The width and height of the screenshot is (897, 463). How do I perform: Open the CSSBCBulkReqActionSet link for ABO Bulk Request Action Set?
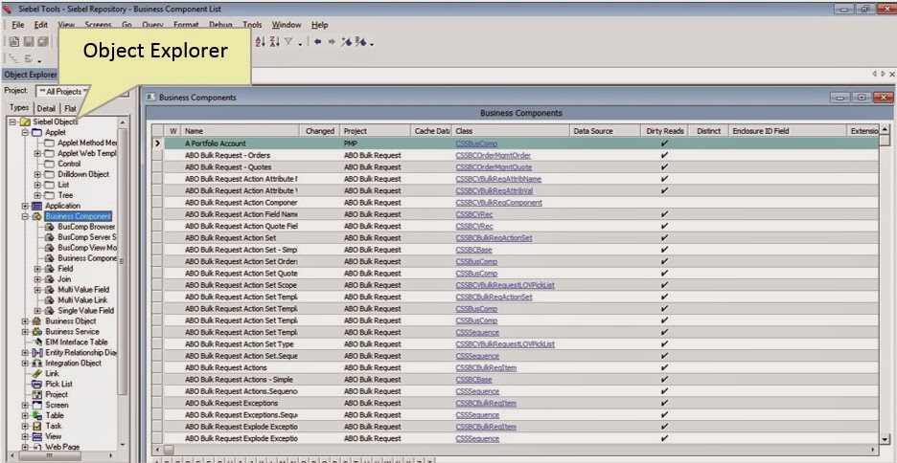[x=494, y=238]
